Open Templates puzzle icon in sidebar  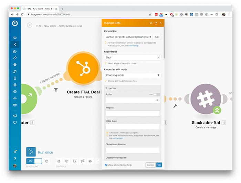15,51
